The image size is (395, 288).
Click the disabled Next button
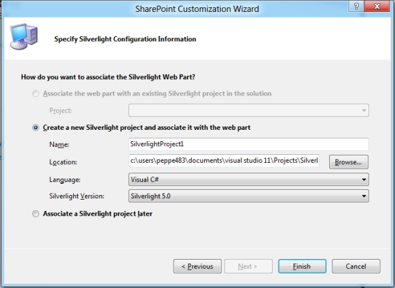(x=248, y=266)
